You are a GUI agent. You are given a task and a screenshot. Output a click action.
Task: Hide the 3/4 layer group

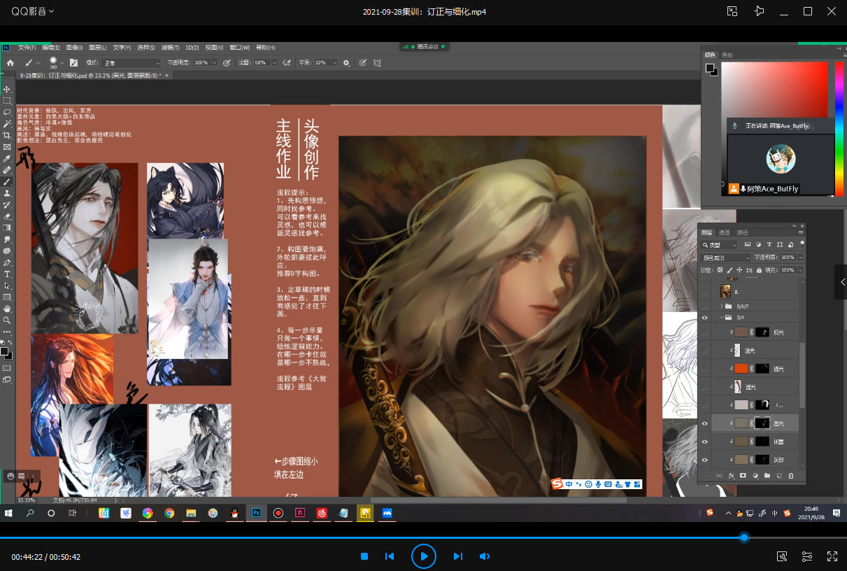(704, 318)
